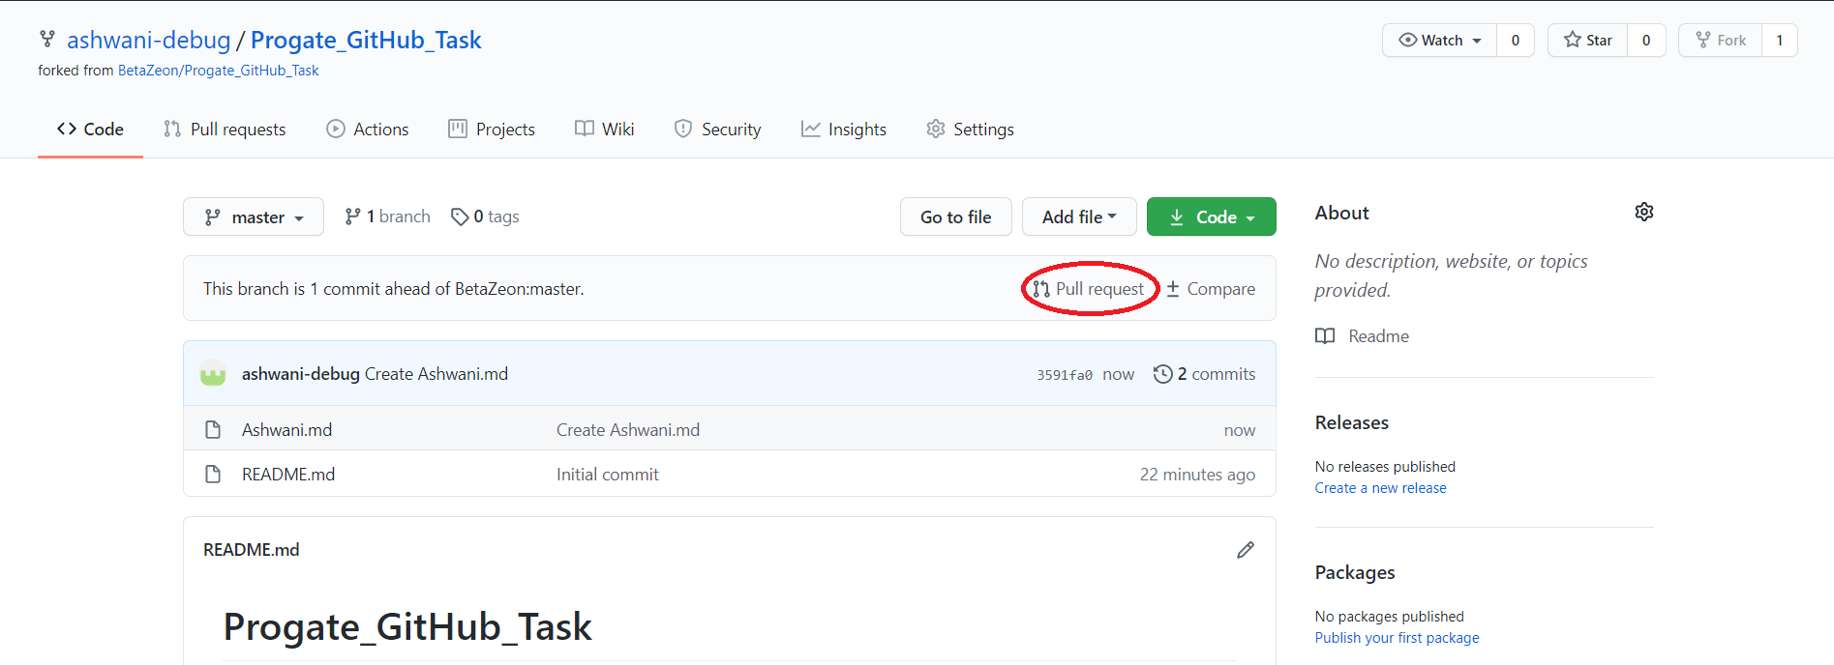Expand the Add file dropdown
Viewport: 1834px width, 665px height.
coord(1078,217)
